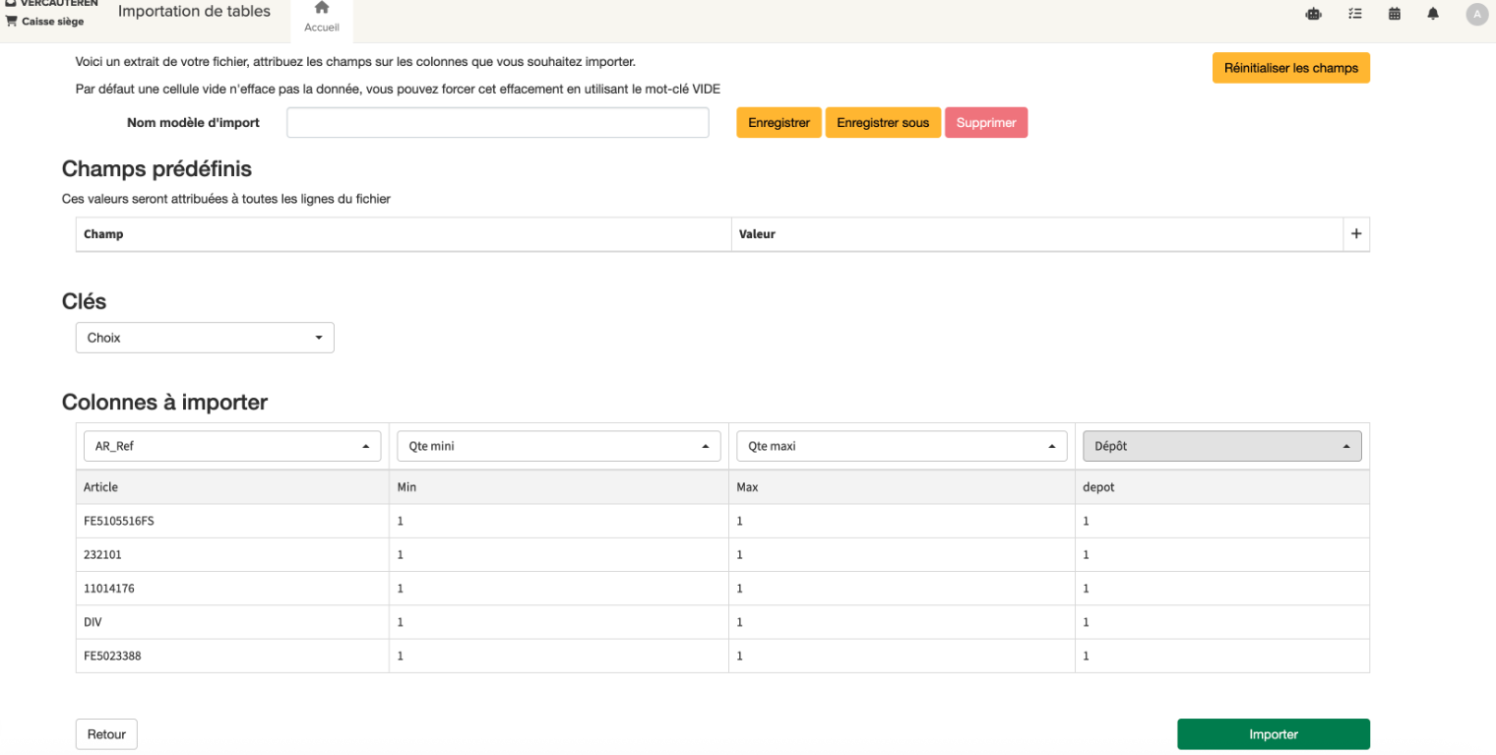Image resolution: width=1496 pixels, height=755 pixels.
Task: Open the Dépôt column dropdown
Action: [1222, 446]
